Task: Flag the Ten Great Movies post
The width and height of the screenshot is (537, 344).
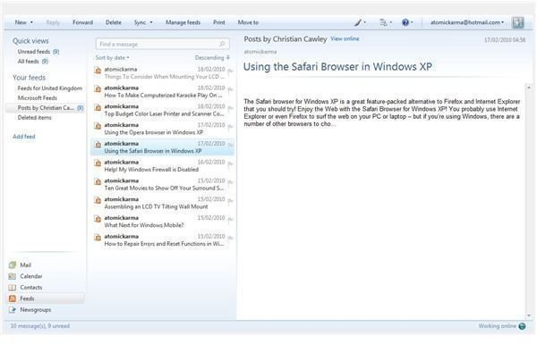Action: coord(230,182)
